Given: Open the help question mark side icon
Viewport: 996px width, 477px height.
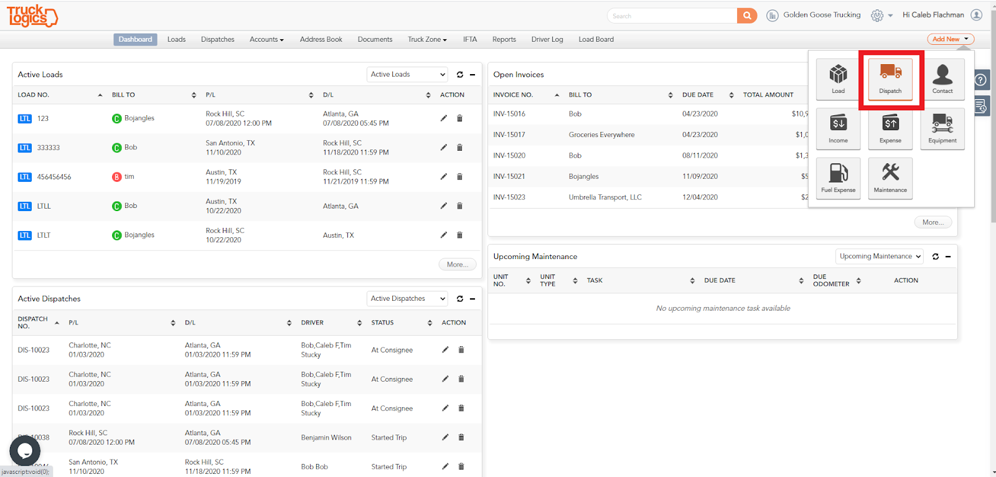Looking at the screenshot, I should click(x=980, y=80).
